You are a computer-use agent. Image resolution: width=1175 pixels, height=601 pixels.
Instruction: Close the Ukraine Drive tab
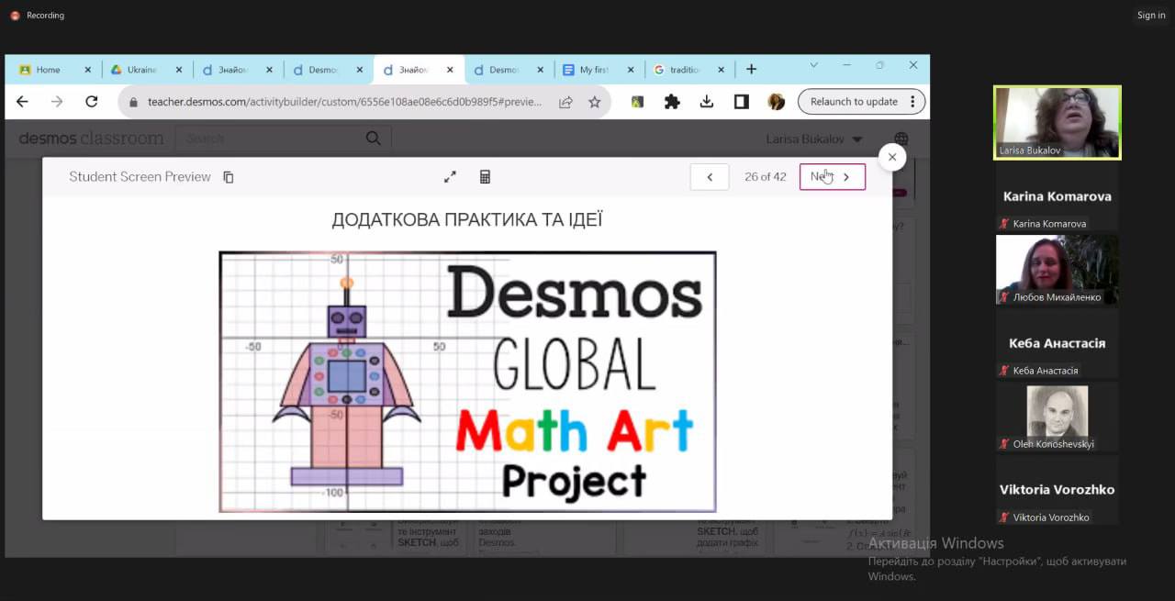click(179, 70)
